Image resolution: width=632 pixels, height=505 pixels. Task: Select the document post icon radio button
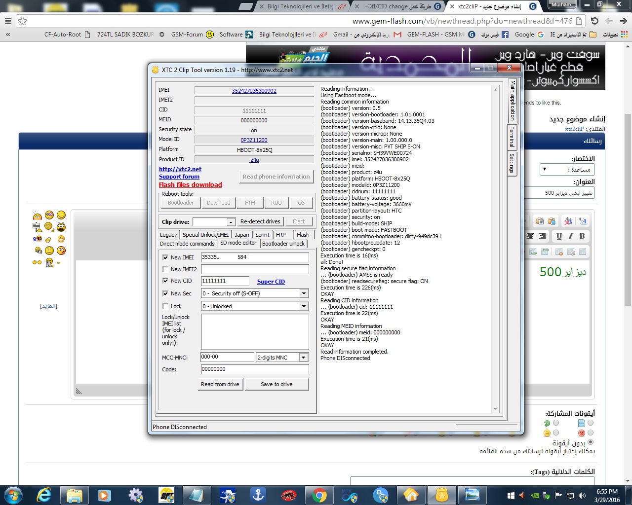[591, 423]
